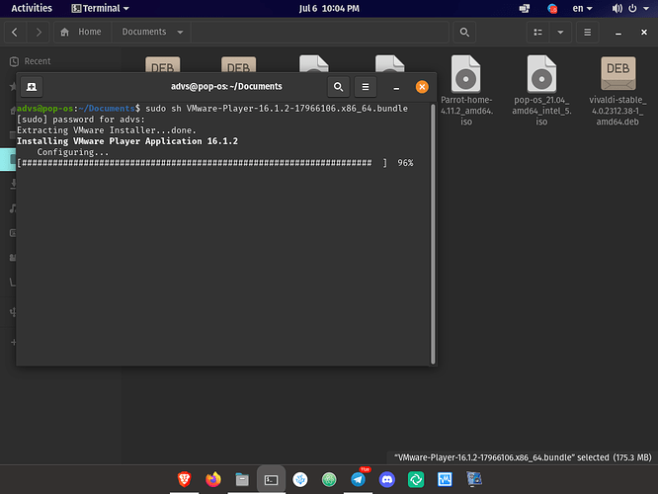Open the Files window hamburger menu
Image resolution: width=658 pixels, height=494 pixels.
click(x=588, y=33)
